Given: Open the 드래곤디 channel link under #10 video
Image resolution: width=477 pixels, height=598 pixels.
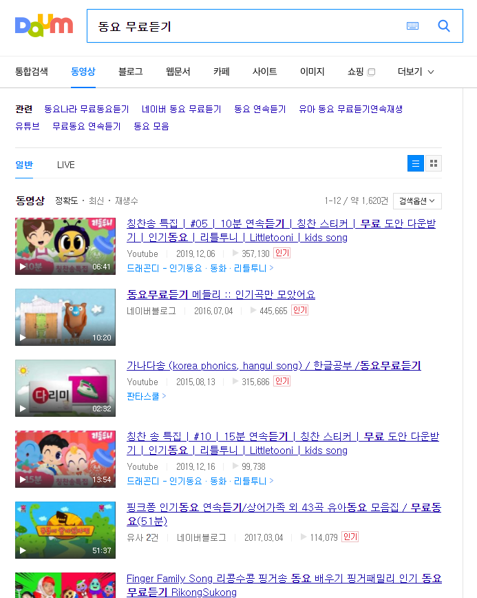Looking at the screenshot, I should 200,481.
